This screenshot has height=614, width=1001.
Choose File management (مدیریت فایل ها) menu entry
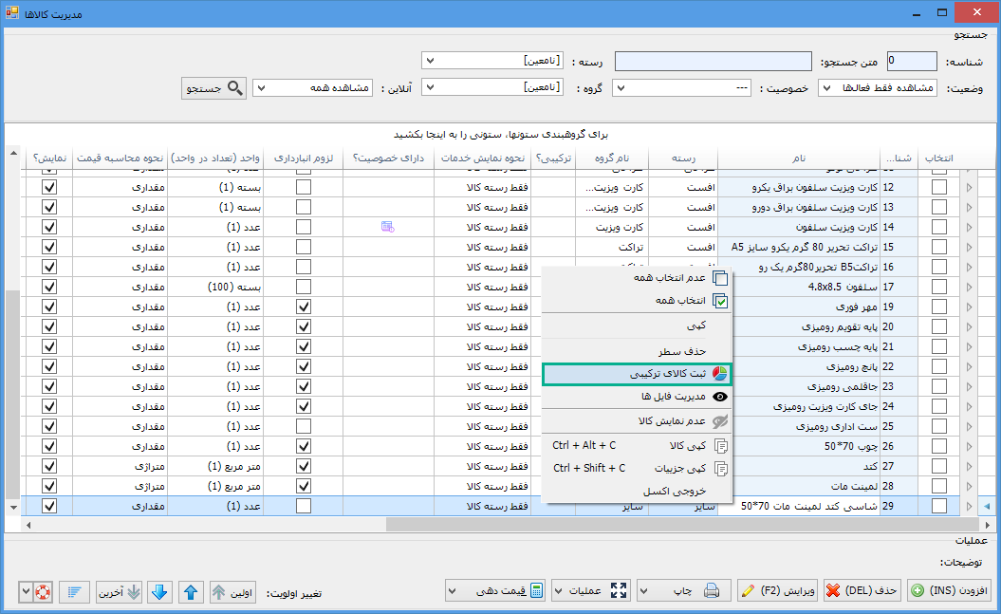click(x=637, y=397)
